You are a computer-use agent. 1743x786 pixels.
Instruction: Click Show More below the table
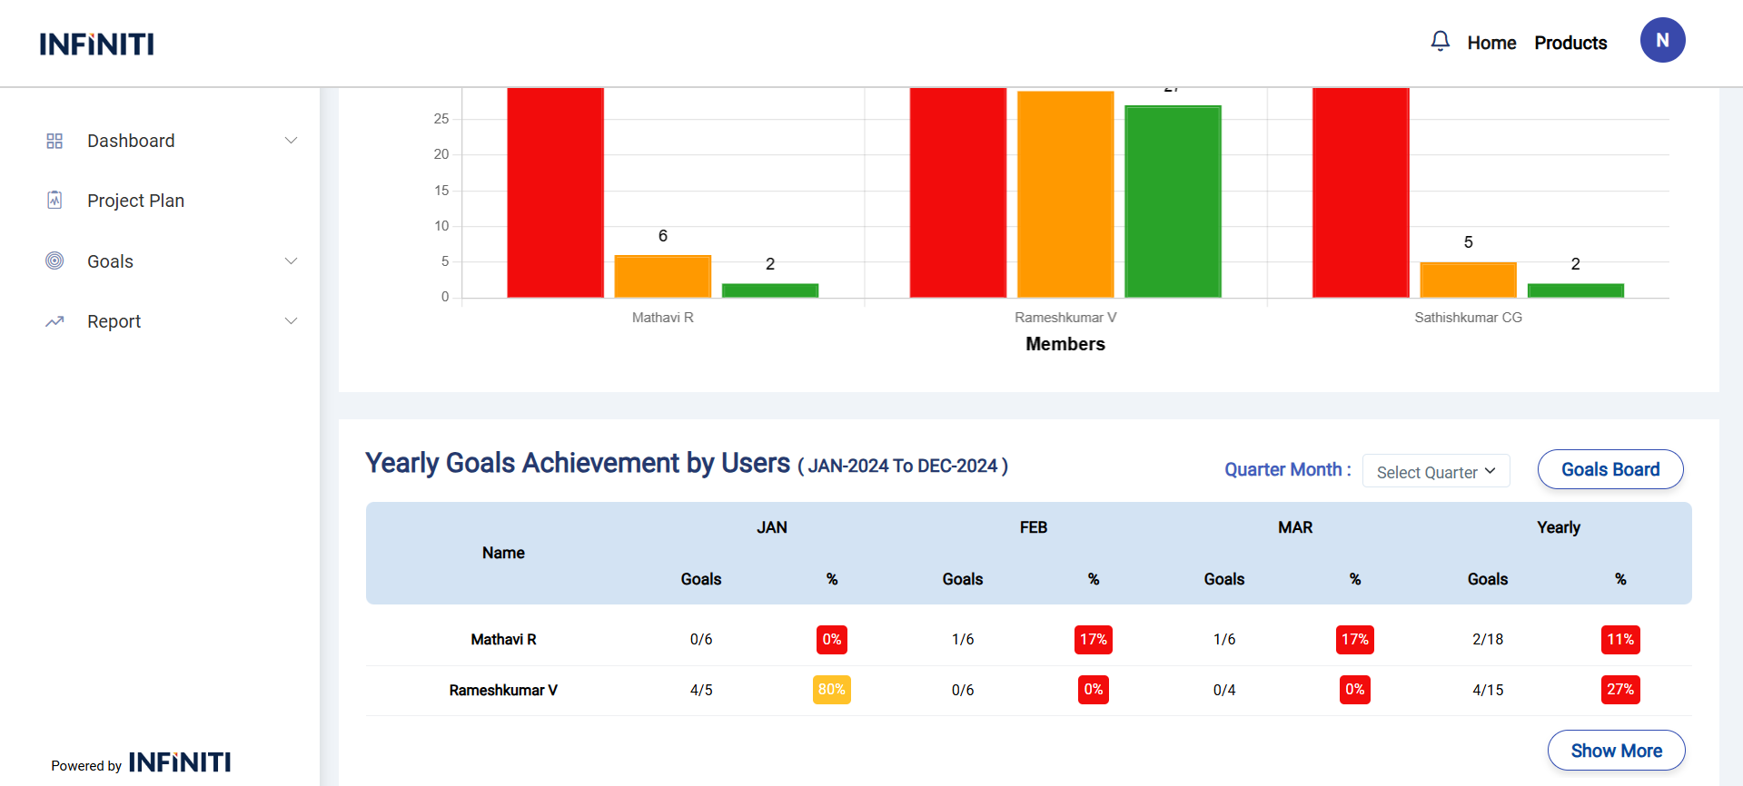click(1616, 751)
